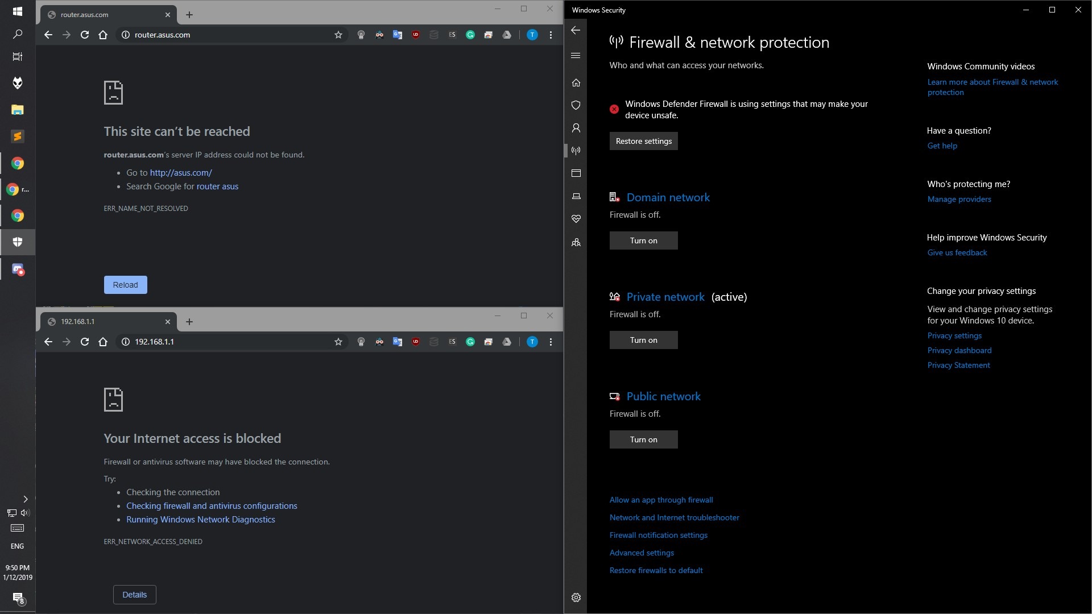Reload the 192.168.1.1 page via toolbar
The image size is (1092, 614).
pyautogui.click(x=85, y=342)
